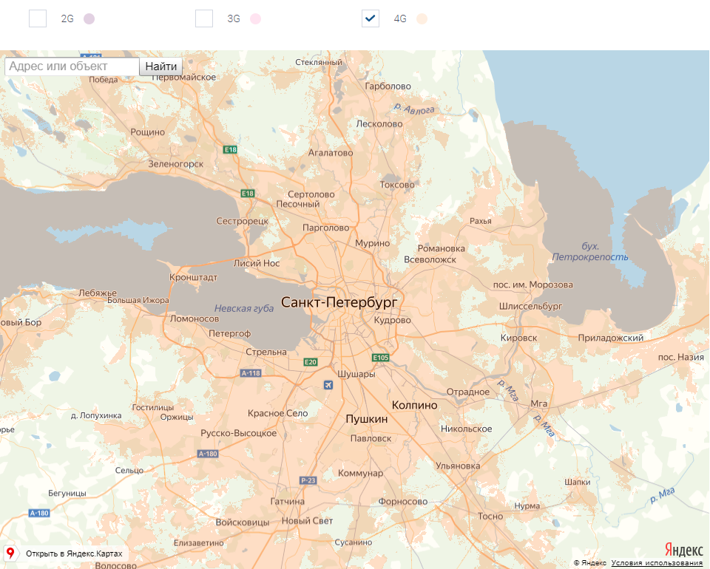This screenshot has height=569, width=710.
Task: Click the 'Кудрово' map label
Action: (393, 320)
